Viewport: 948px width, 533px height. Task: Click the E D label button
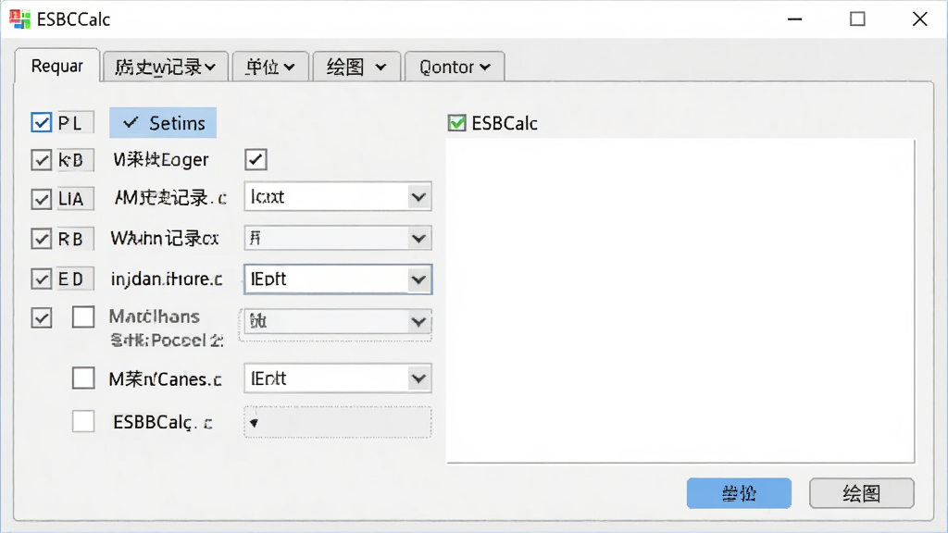click(76, 279)
